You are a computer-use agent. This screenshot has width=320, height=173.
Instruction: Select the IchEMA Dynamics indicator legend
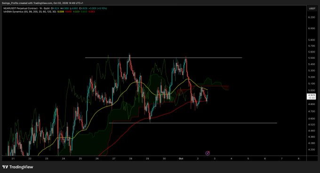pyautogui.click(x=30, y=12)
